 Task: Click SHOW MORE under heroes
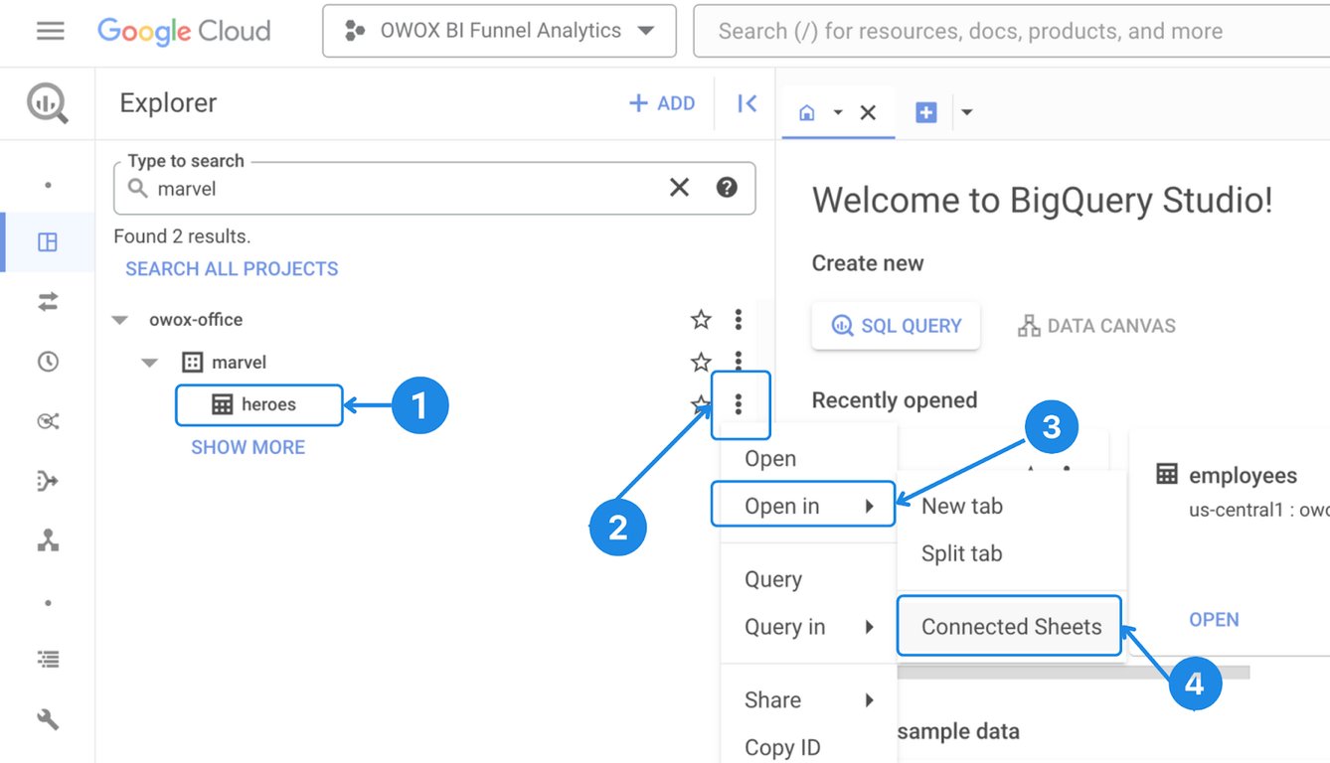click(x=248, y=447)
